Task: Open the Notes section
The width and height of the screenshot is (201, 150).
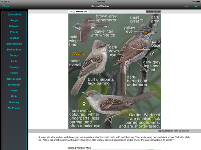Action: pos(14,91)
